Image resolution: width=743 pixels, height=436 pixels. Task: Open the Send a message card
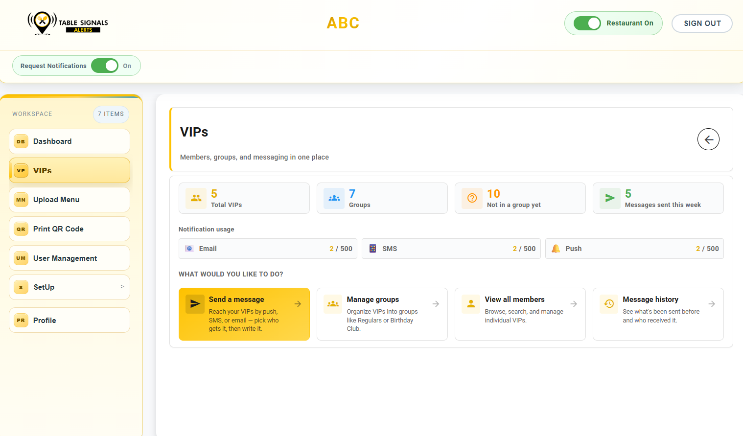point(244,314)
